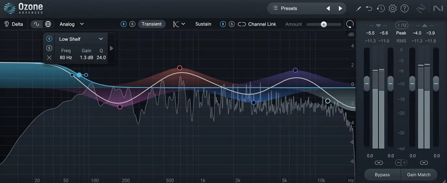447x183 pixels.
Task: Click the Gain Match button
Action: pyautogui.click(x=419, y=175)
